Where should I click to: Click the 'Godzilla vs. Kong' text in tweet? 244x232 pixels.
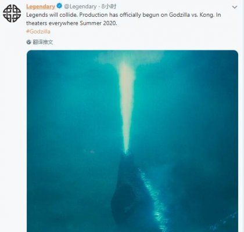click(191, 15)
